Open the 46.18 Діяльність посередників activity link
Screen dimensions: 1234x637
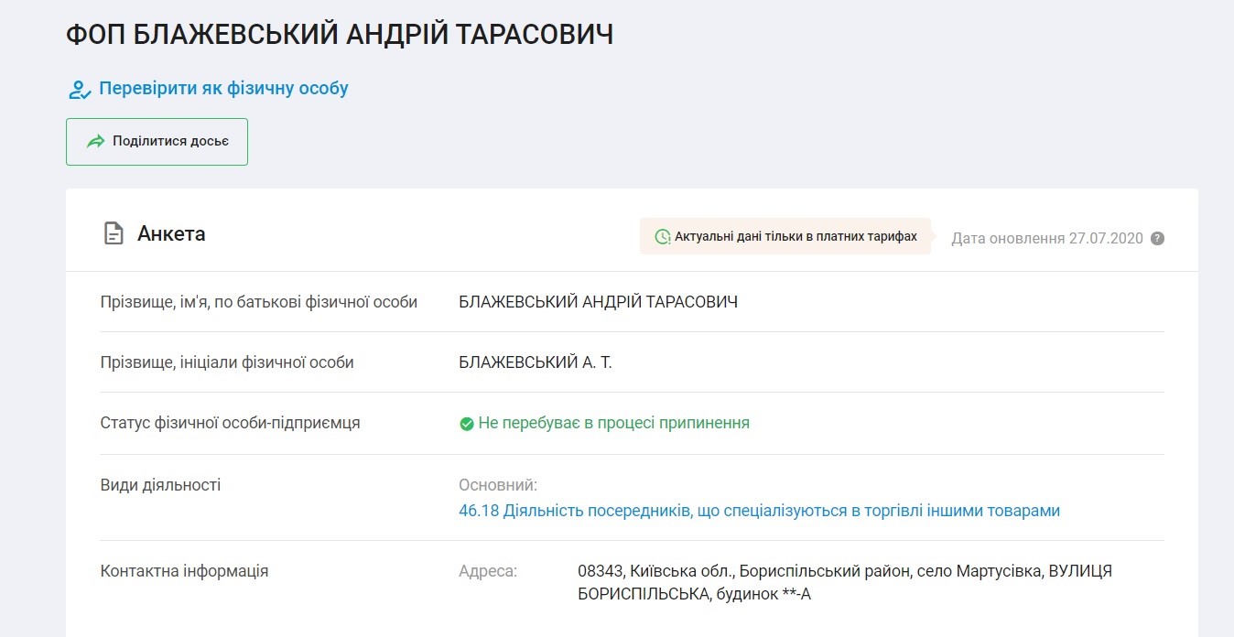tap(759, 511)
